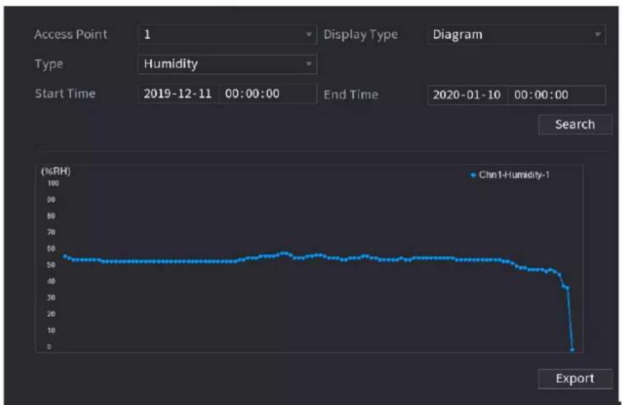Click the Start Time date field 2019-12-11
This screenshot has width=622, height=405.
[x=178, y=94]
